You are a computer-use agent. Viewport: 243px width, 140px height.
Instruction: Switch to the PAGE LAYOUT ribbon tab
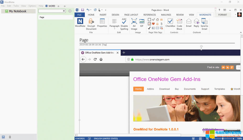tap(131, 15)
